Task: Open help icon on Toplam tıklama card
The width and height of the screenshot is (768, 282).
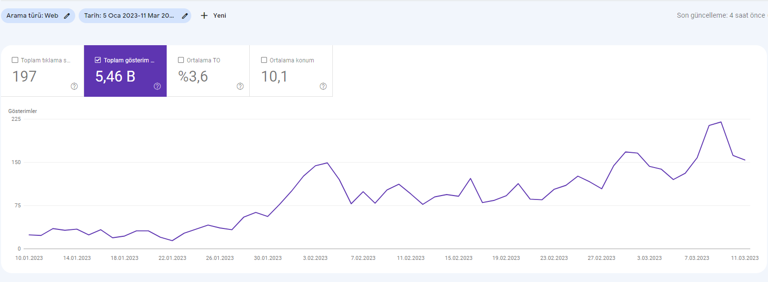Action: pos(74,86)
